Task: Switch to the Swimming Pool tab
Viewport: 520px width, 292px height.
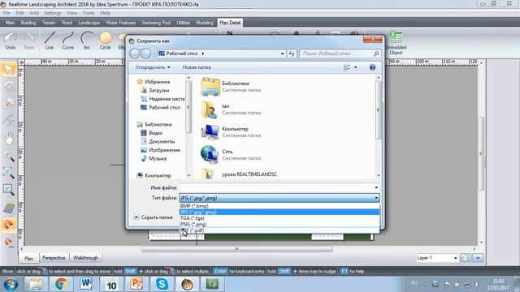Action: pyautogui.click(x=156, y=23)
